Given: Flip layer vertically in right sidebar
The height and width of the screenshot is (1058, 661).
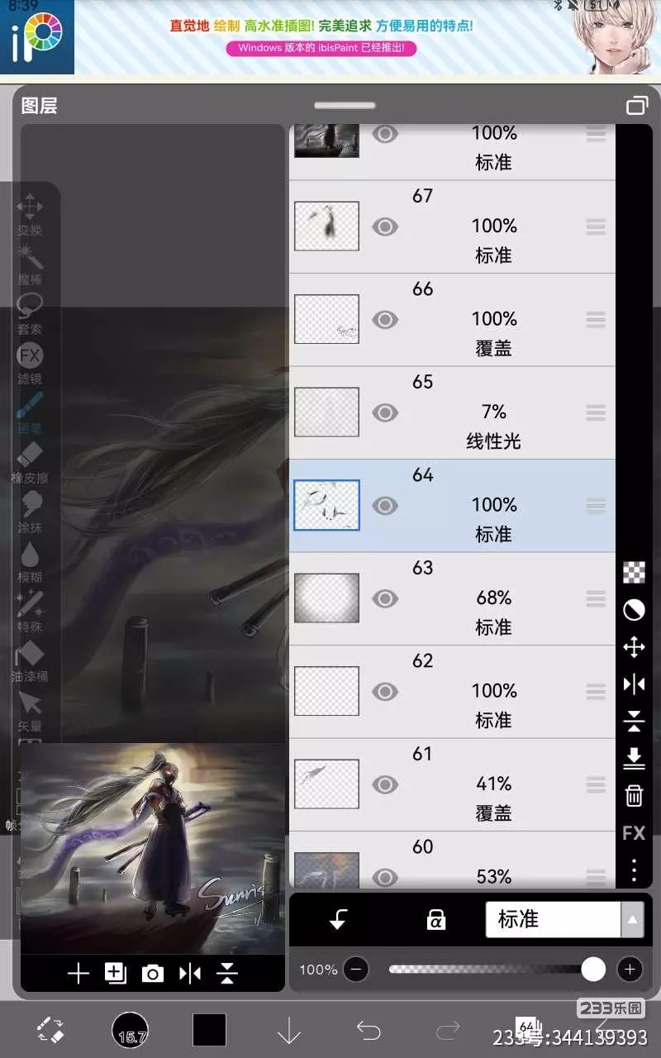Looking at the screenshot, I should [634, 721].
